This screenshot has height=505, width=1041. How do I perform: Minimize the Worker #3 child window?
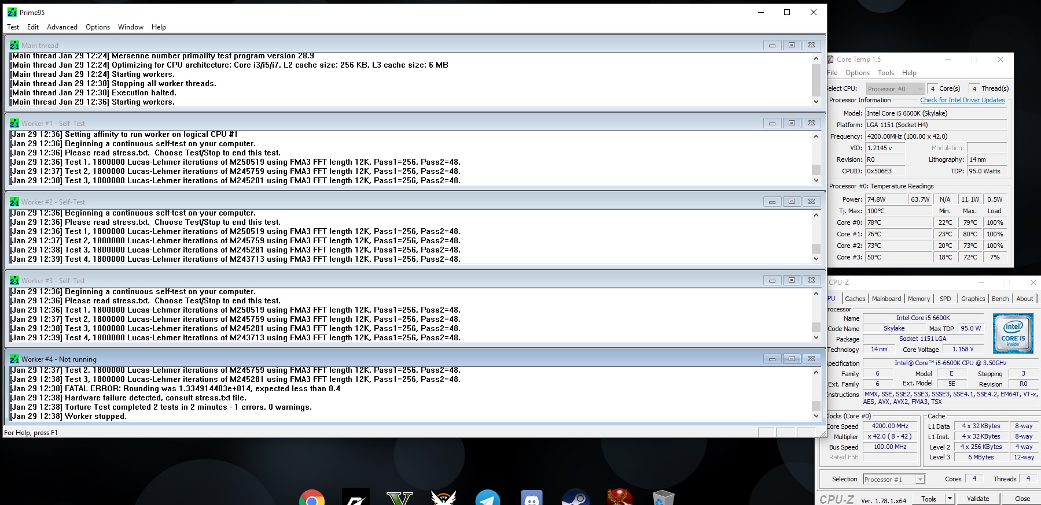(772, 280)
